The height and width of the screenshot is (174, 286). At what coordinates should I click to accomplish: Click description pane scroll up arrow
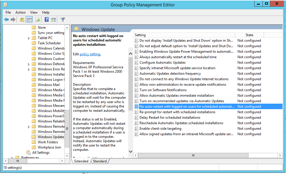pyautogui.click(x=131, y=54)
